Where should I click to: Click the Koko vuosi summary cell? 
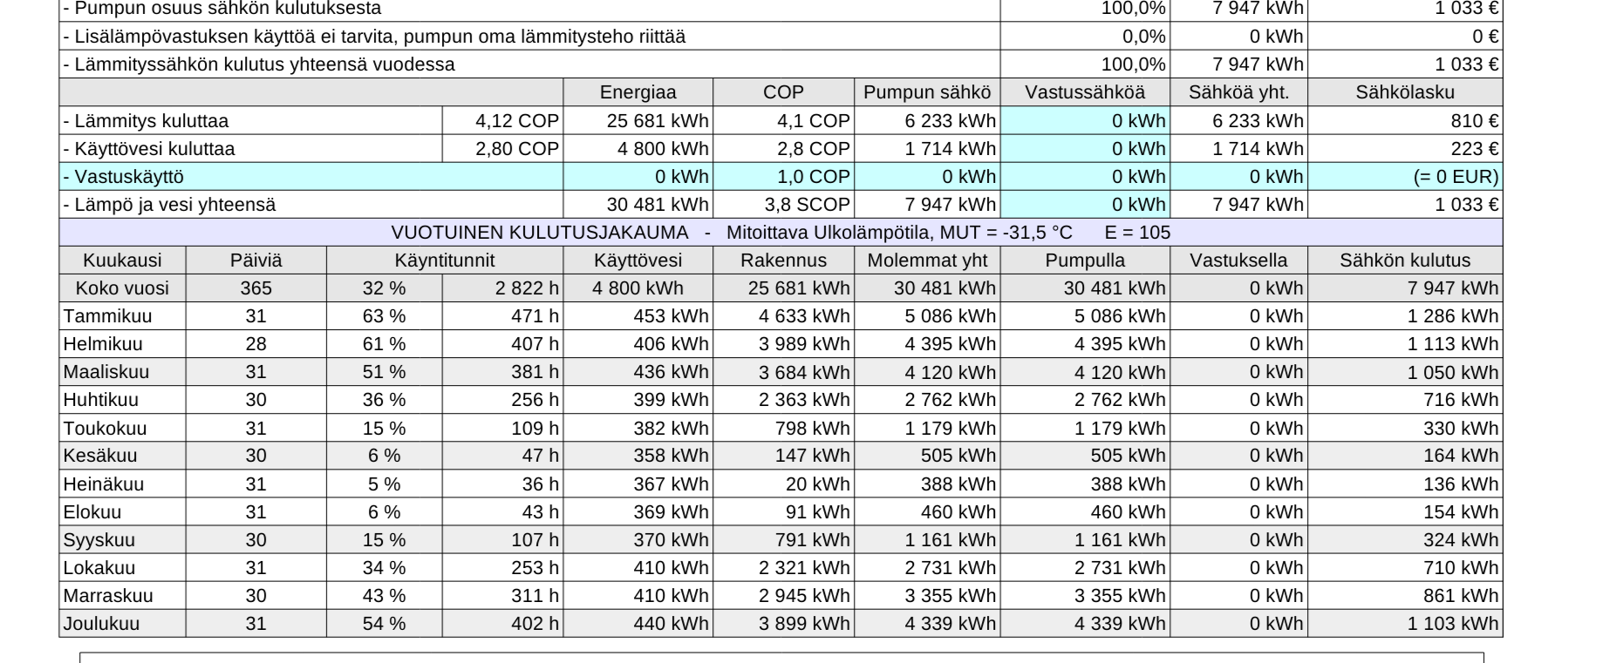pos(122,288)
